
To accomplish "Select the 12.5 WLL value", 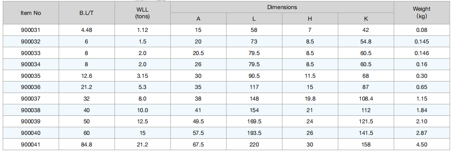I will 142,122.
